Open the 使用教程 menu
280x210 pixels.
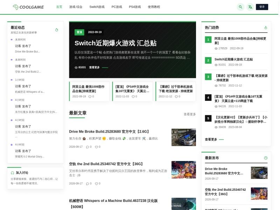tap(154, 7)
